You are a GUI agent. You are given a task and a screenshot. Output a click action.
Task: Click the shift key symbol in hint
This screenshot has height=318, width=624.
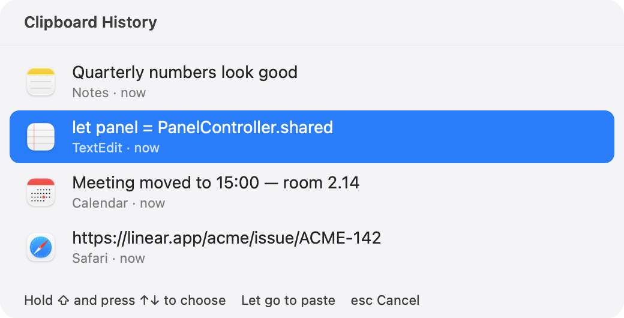pyautogui.click(x=64, y=301)
